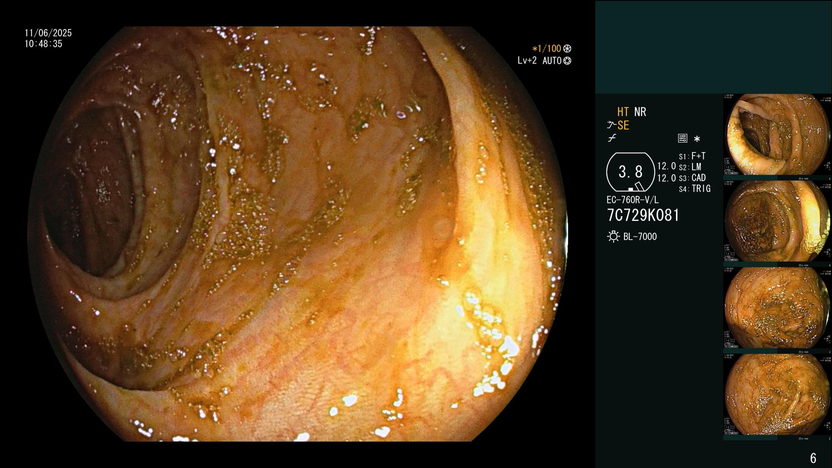Screen dimensions: 832x468
Task: Click the lower 12.0 value
Action: pyautogui.click(x=666, y=178)
